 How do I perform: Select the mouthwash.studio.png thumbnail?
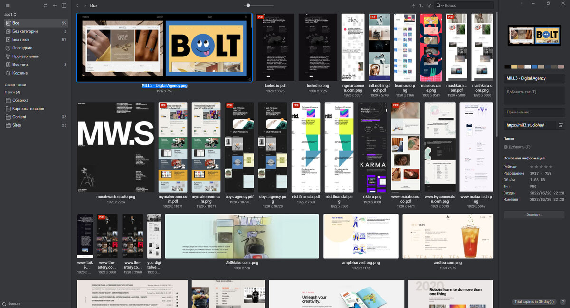(116, 147)
